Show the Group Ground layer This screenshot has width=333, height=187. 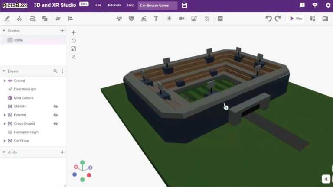tap(55, 124)
